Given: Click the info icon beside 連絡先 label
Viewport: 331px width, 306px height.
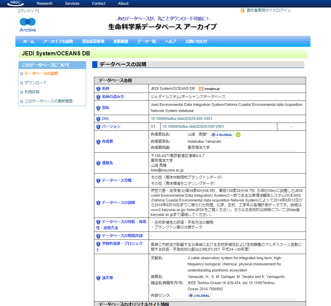Looking at the screenshot, I should (x=98, y=163).
